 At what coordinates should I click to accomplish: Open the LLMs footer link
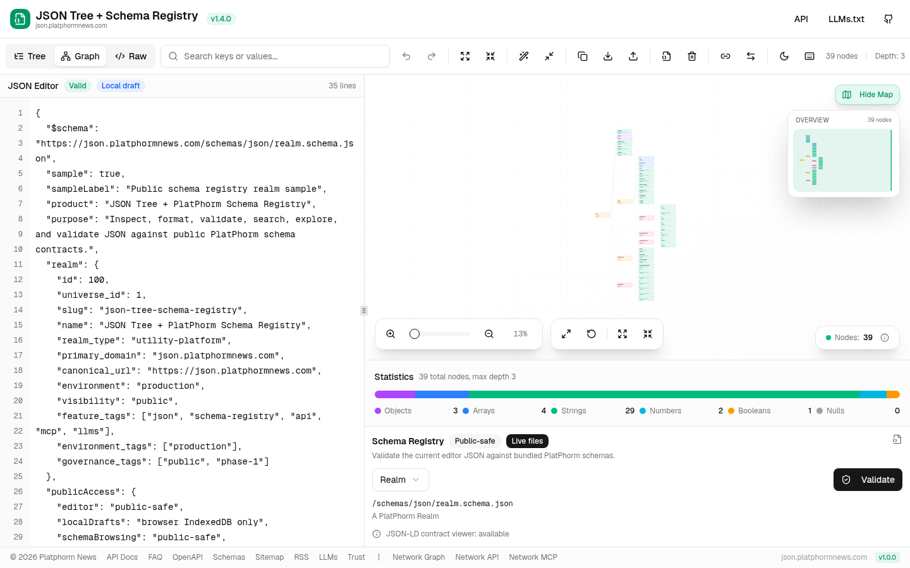328,557
